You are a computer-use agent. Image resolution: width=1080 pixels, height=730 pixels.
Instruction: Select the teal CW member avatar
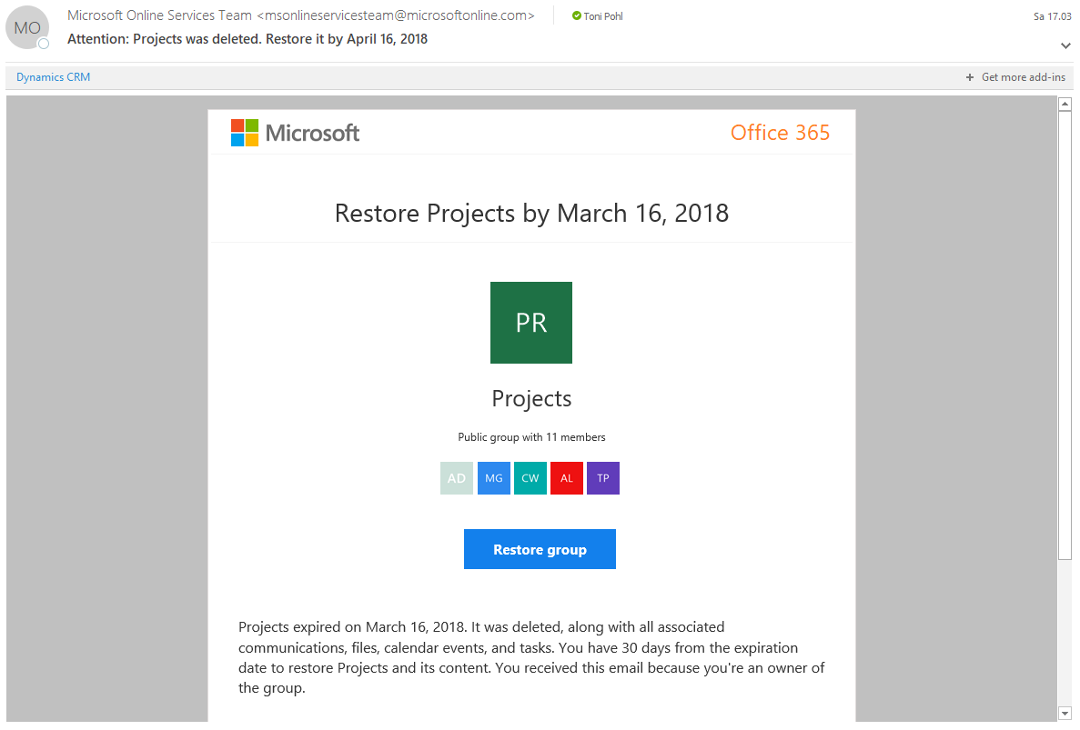[x=530, y=478]
